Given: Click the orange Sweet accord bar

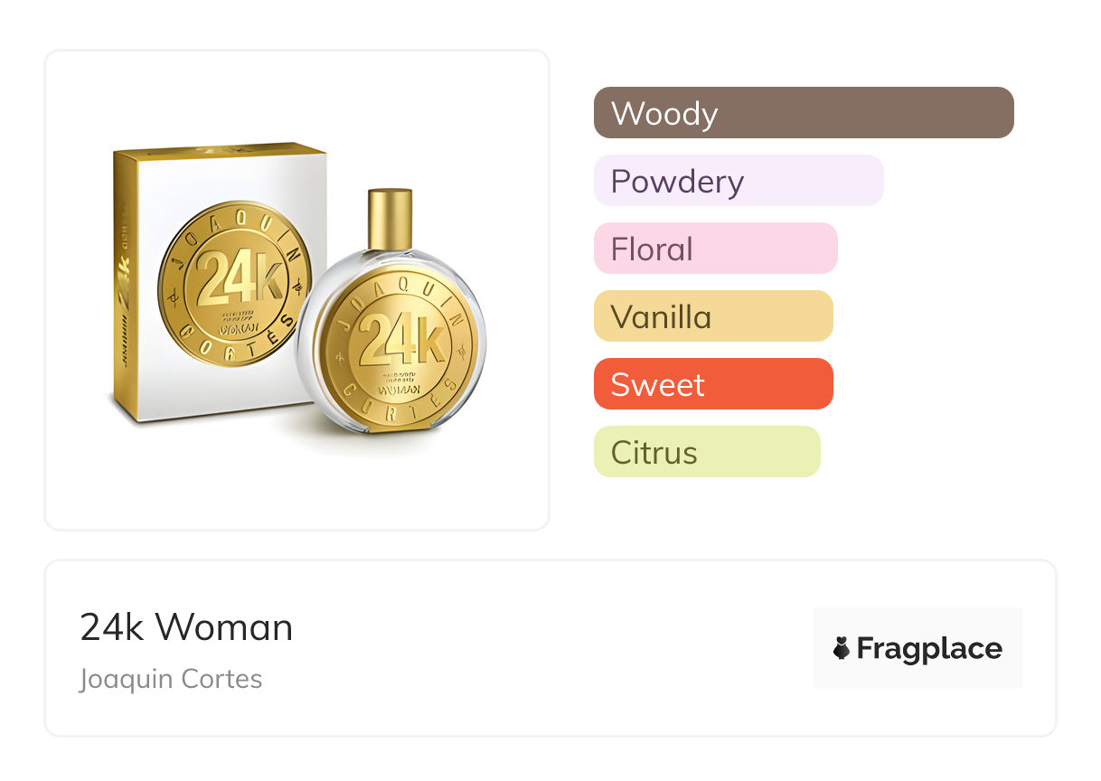Looking at the screenshot, I should click(713, 384).
